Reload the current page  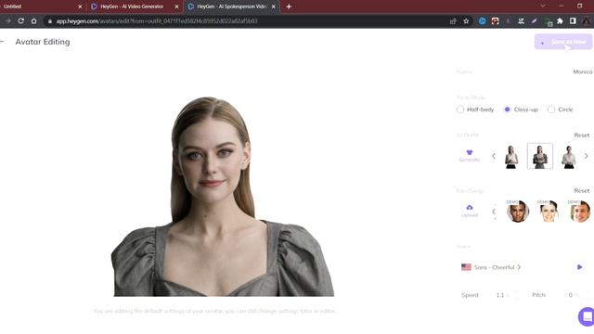(20, 21)
